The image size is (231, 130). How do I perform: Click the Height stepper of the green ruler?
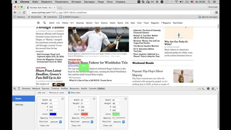[119, 104]
